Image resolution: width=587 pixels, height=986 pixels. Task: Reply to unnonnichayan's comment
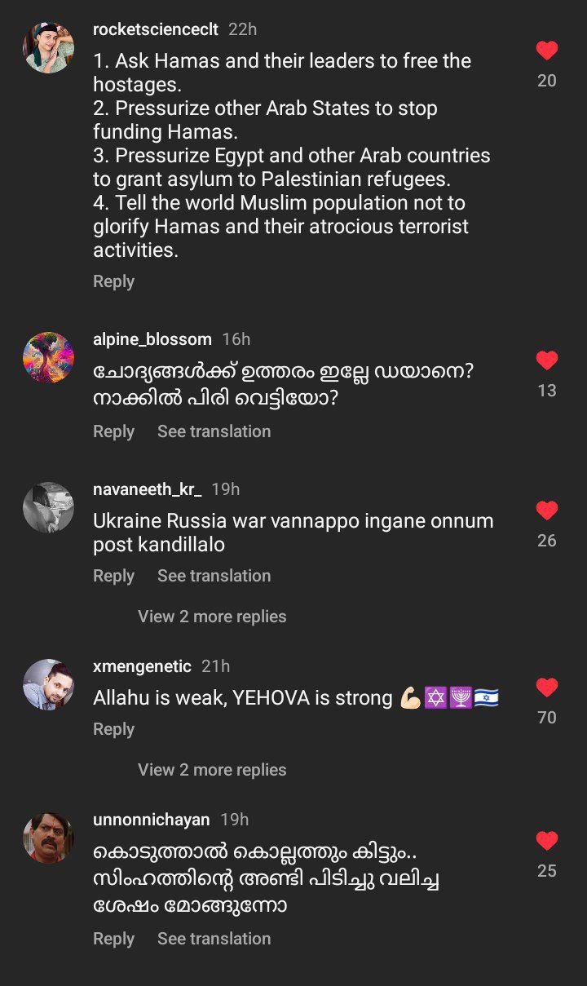pyautogui.click(x=113, y=939)
